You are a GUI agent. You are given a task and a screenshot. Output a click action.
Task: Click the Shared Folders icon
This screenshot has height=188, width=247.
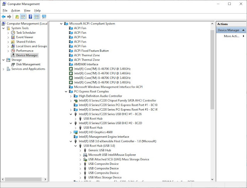pos(13,42)
